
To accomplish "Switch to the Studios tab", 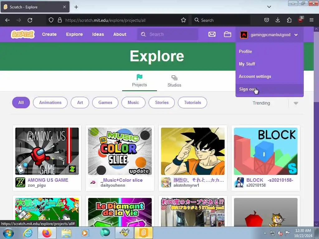I will pyautogui.click(x=174, y=81).
